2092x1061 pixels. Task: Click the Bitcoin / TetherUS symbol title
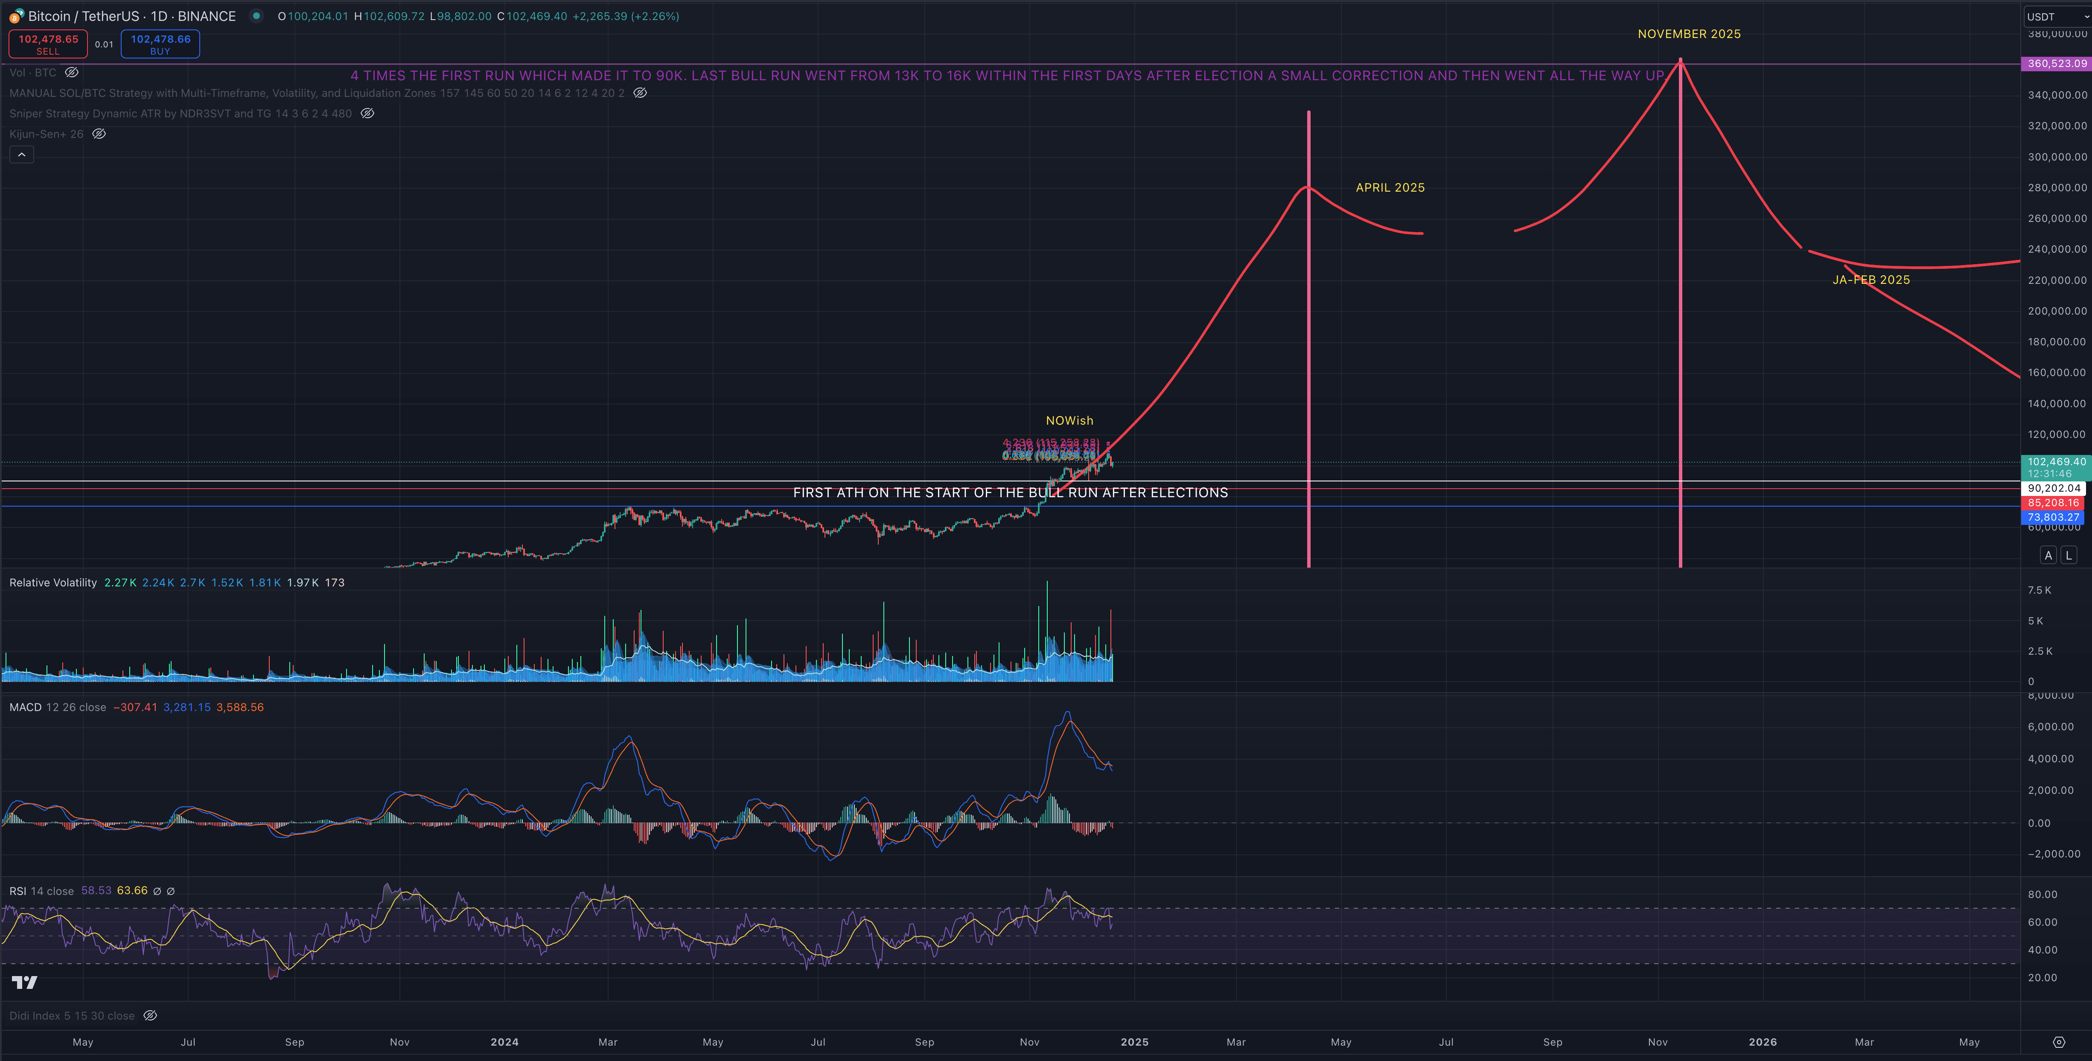[x=131, y=16]
